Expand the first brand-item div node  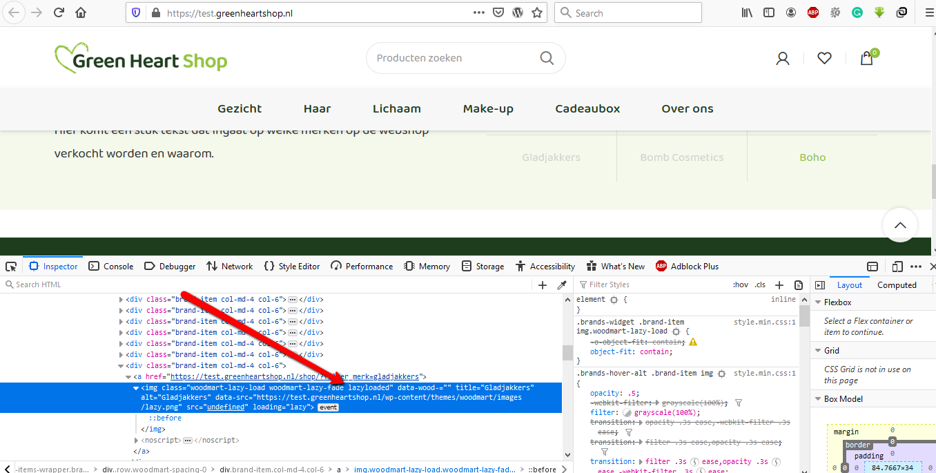[121, 300]
